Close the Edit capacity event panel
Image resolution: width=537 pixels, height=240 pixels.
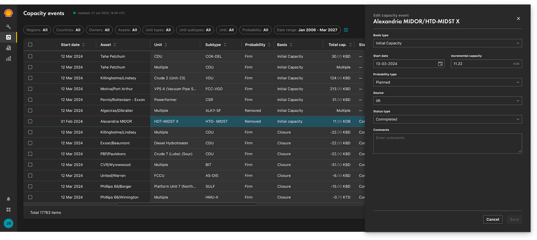(x=518, y=18)
